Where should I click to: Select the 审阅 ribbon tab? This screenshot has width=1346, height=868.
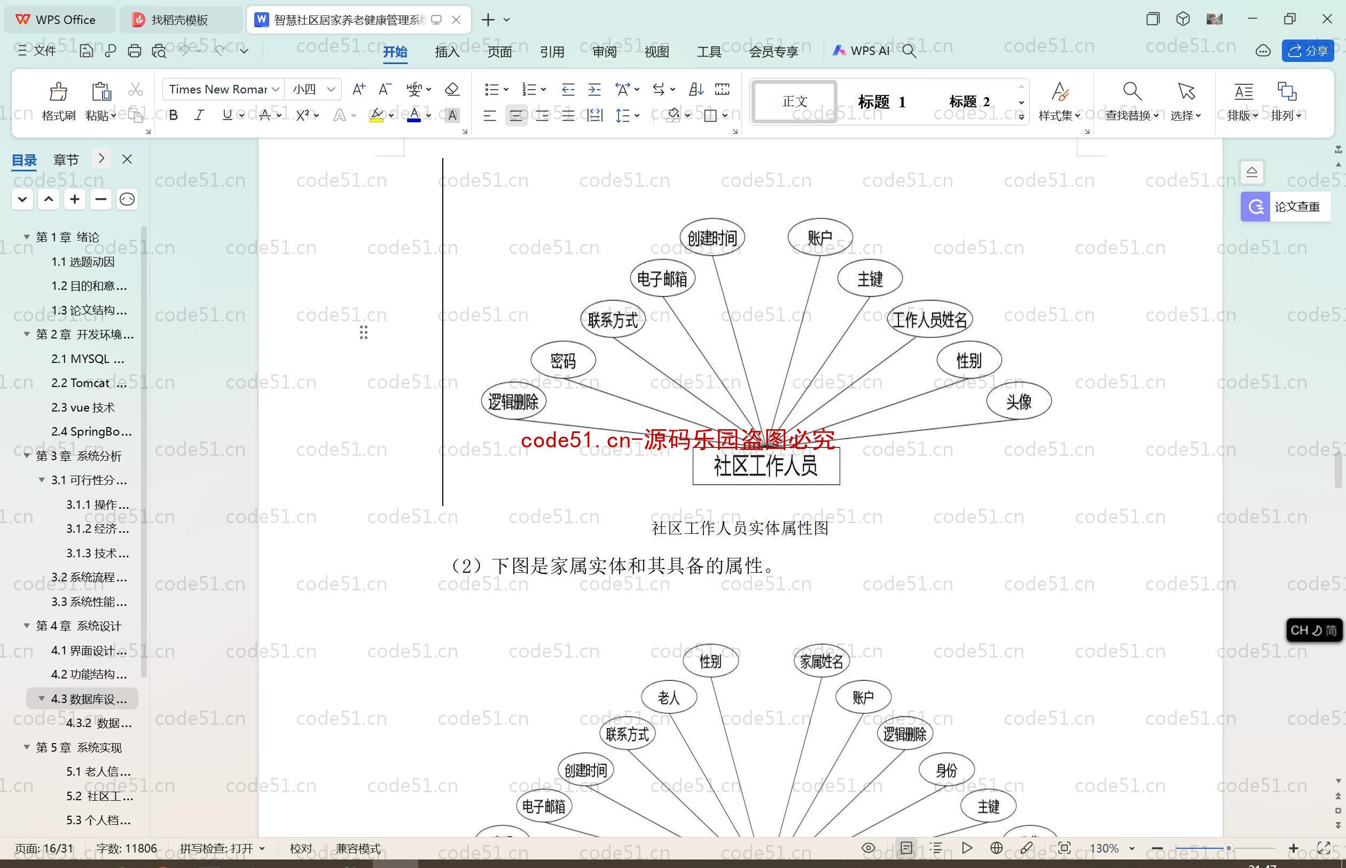pyautogui.click(x=602, y=52)
